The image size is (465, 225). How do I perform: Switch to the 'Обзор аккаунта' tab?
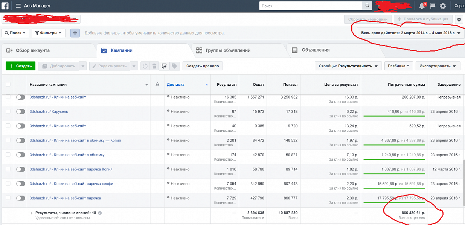tap(32, 50)
